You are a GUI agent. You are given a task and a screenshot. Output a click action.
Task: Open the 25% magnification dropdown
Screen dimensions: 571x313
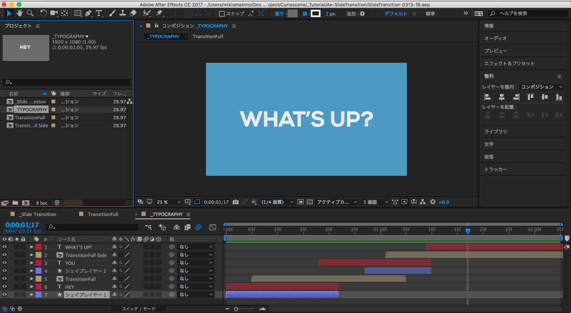[x=169, y=202]
